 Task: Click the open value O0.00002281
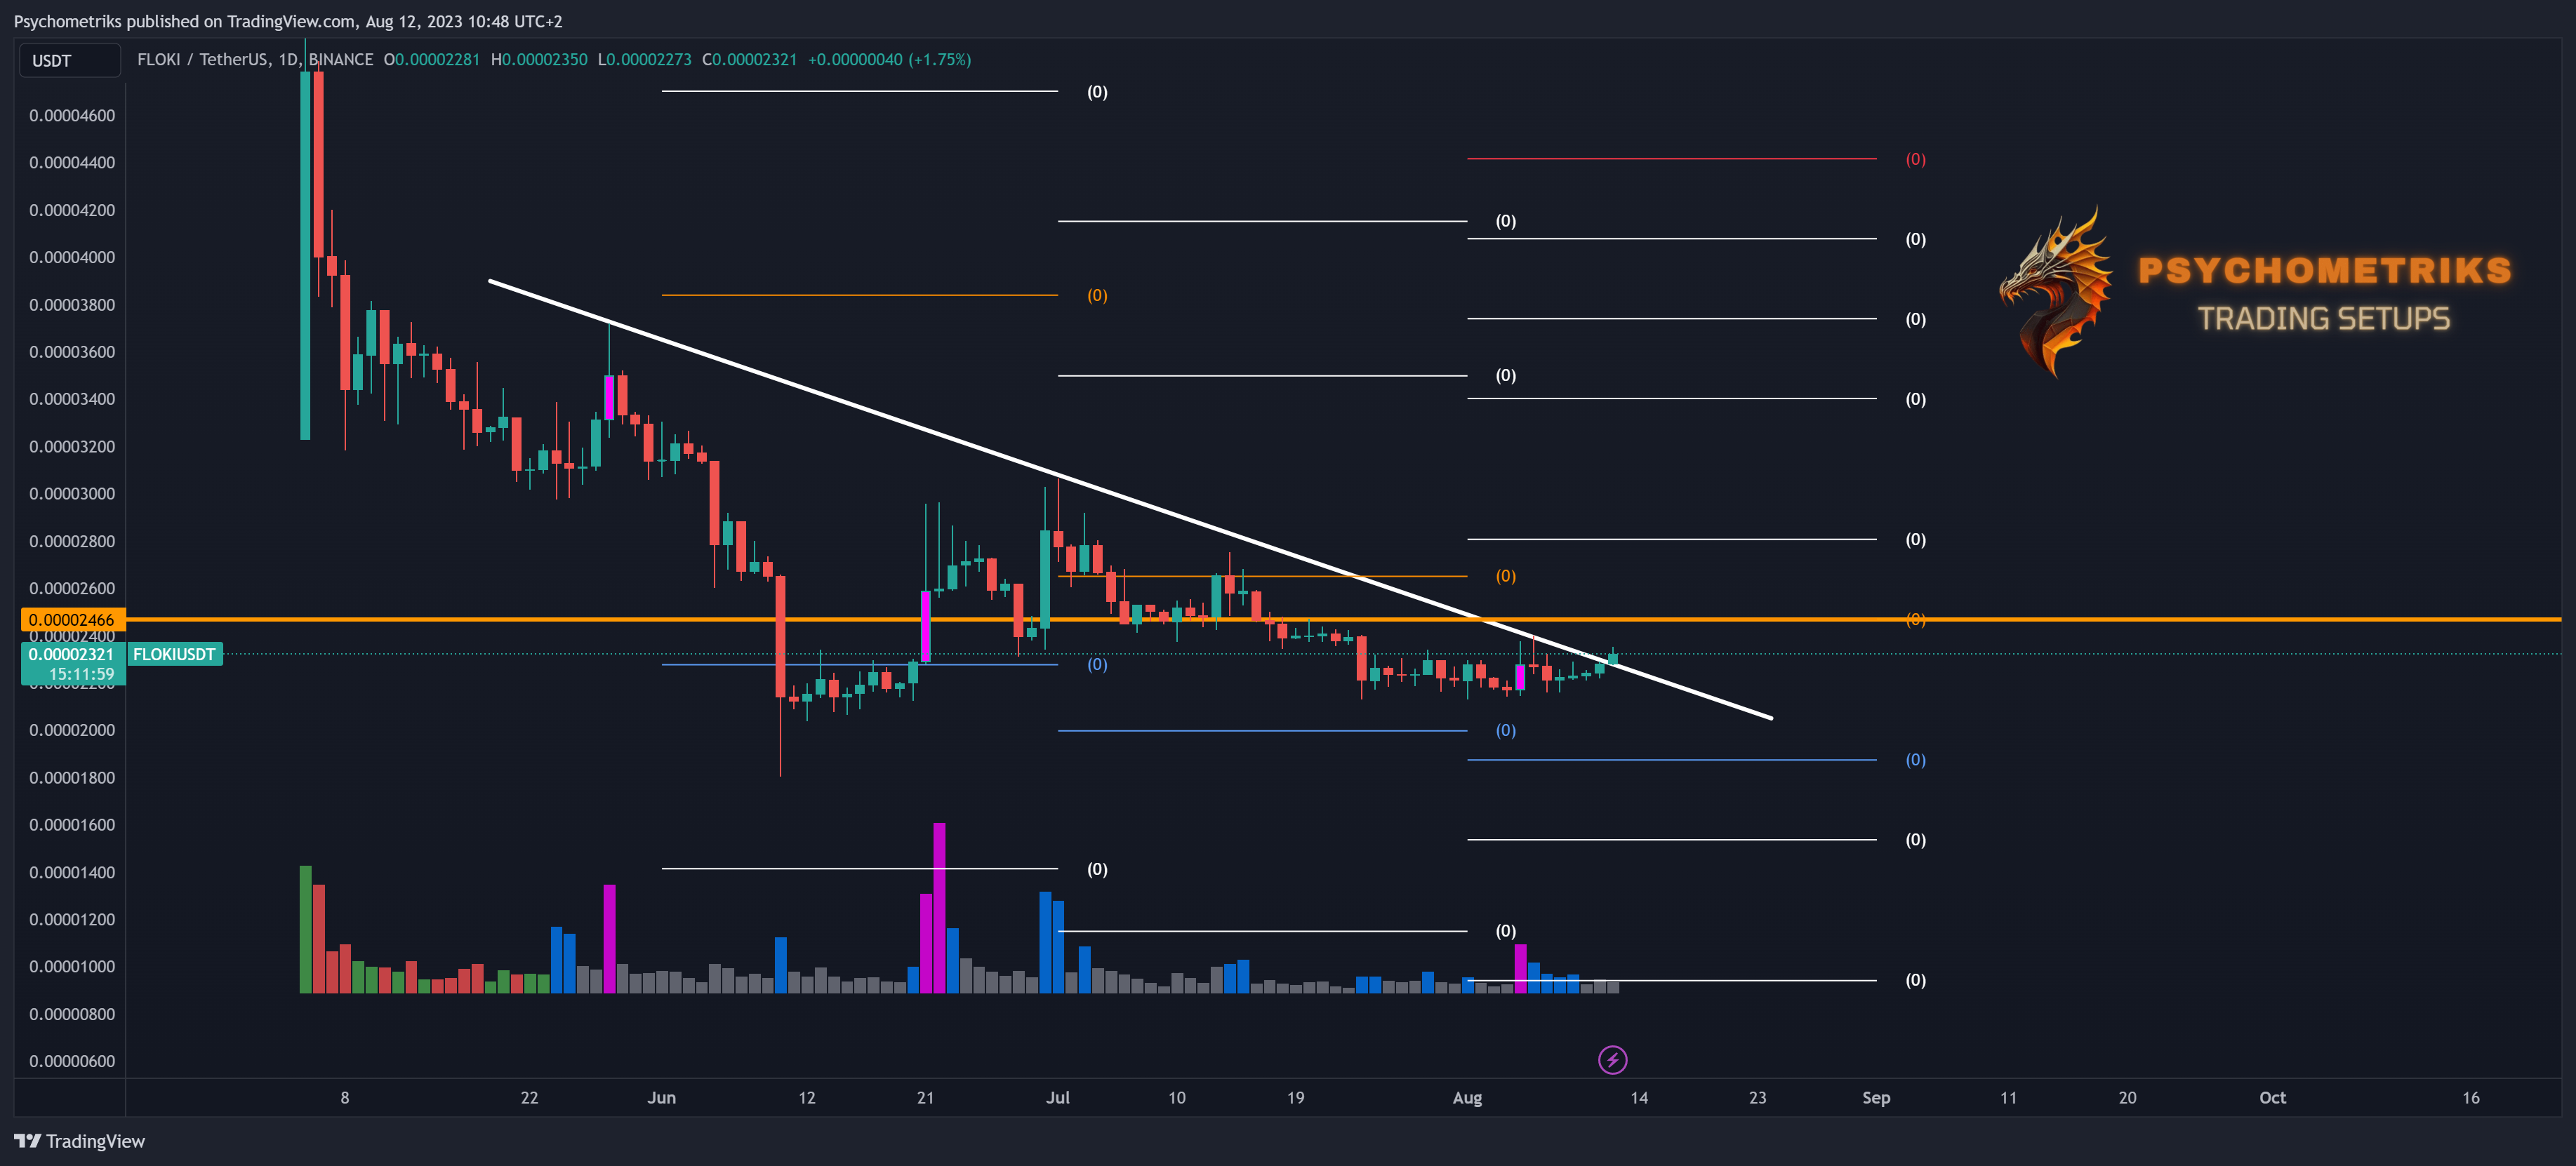[432, 60]
